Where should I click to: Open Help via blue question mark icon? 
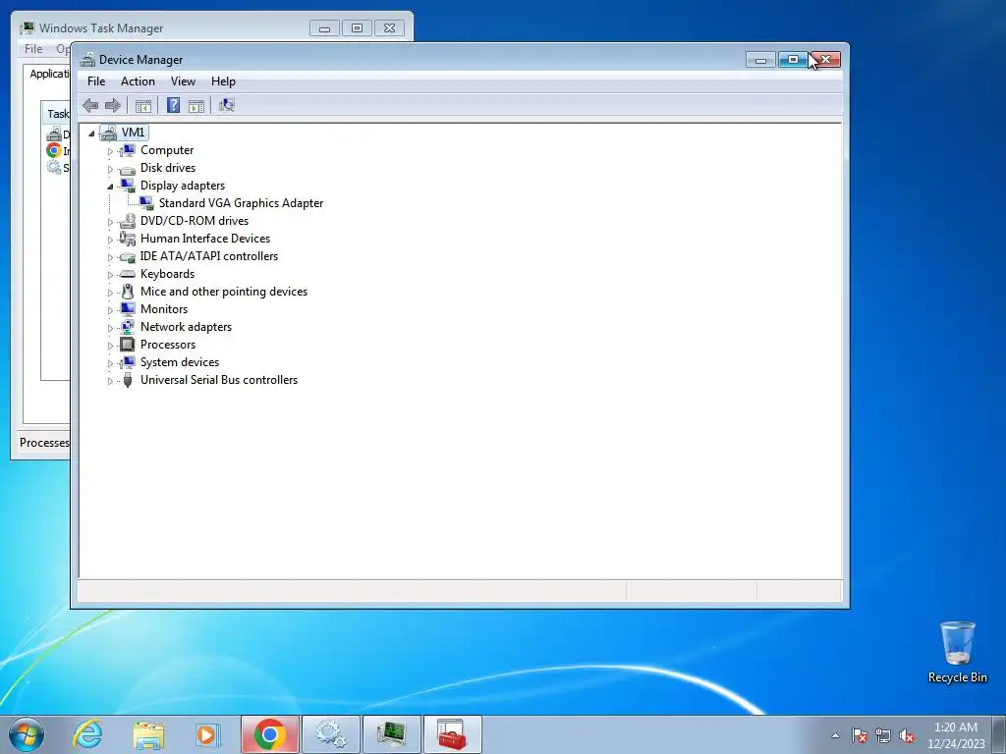(173, 105)
